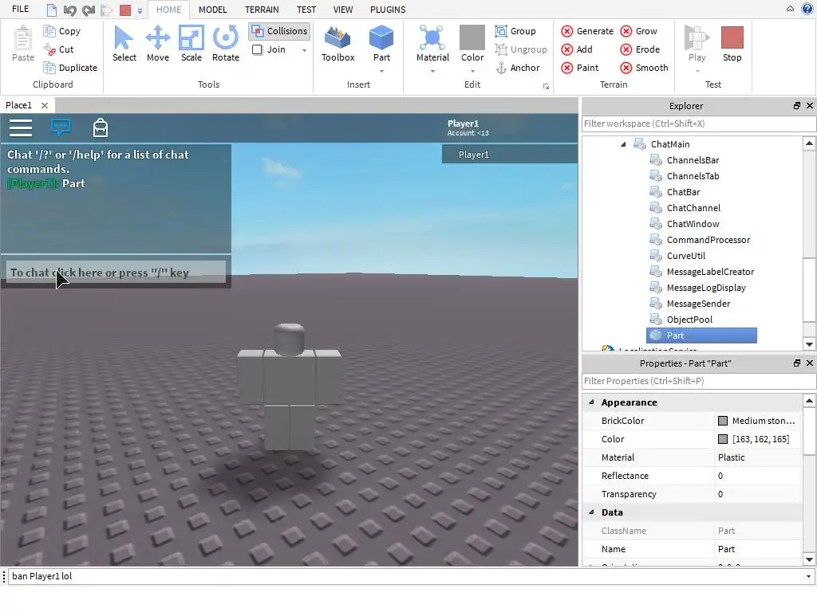Screen dimensions: 817x612
Task: Open the Join dropdown arrow
Action: coord(304,50)
